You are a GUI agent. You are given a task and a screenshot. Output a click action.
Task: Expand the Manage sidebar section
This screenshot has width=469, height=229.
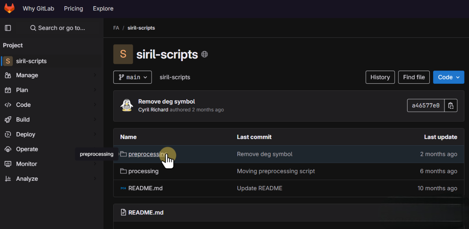[x=27, y=75]
